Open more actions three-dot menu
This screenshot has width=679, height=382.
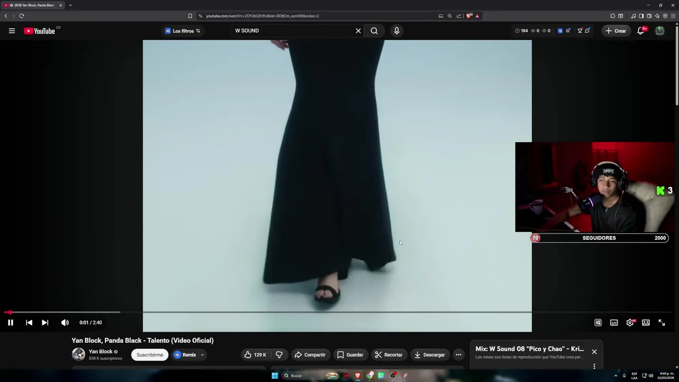[458, 355]
